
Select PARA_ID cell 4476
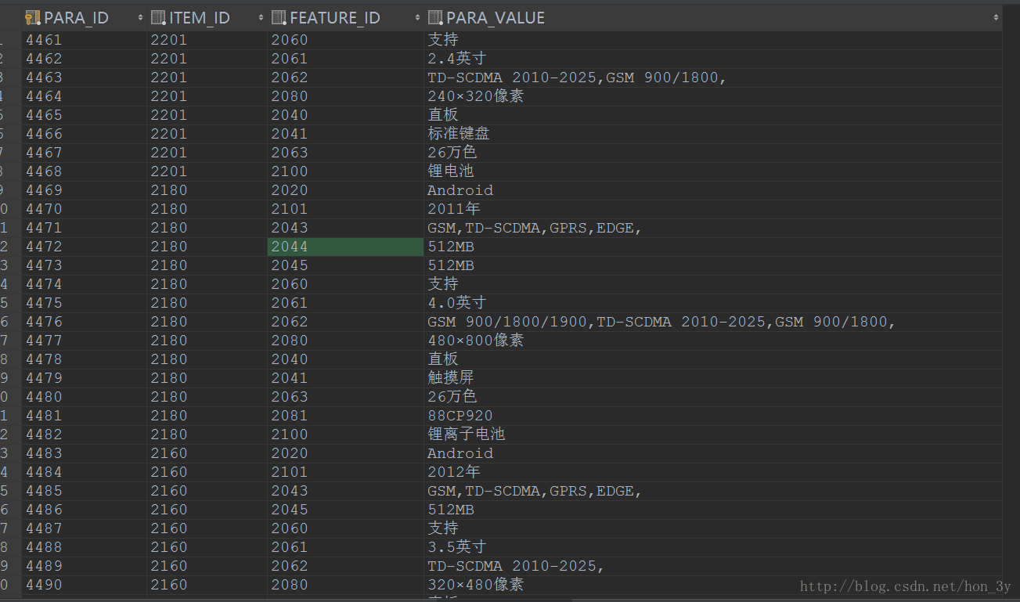coord(84,322)
